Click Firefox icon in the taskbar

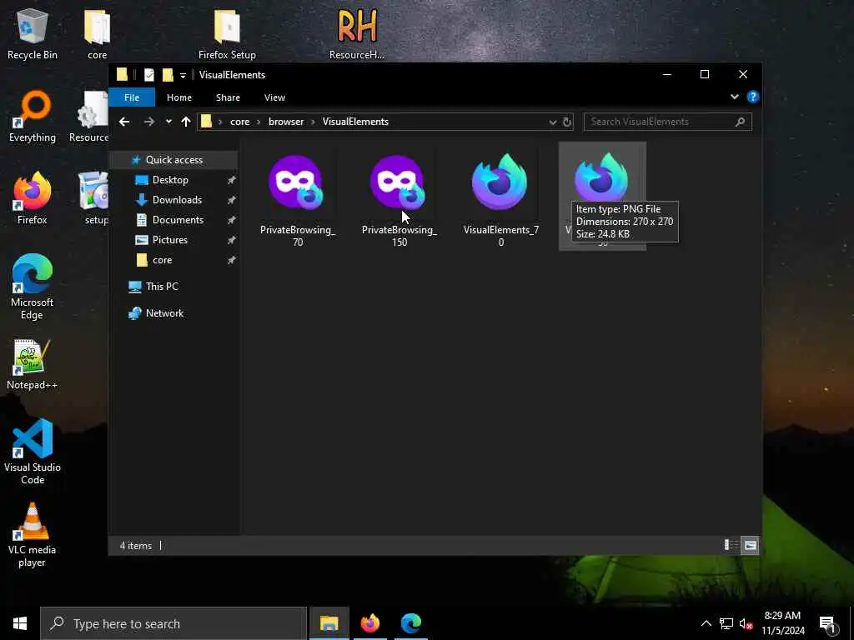click(369, 623)
